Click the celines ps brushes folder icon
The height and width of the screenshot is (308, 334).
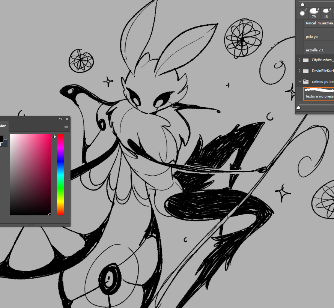click(x=306, y=81)
